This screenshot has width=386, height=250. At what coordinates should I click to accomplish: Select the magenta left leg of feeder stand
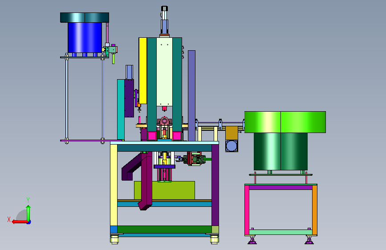click(247, 210)
